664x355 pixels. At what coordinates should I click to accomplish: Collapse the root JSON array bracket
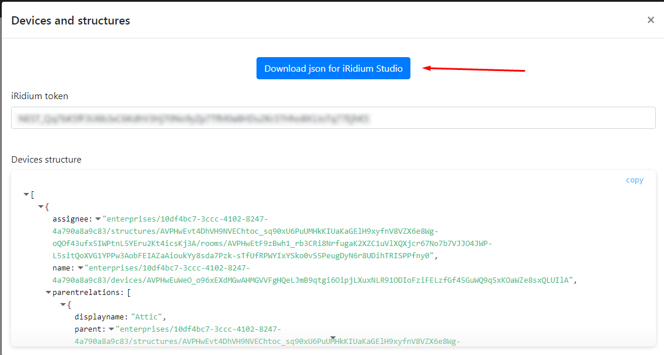click(26, 194)
